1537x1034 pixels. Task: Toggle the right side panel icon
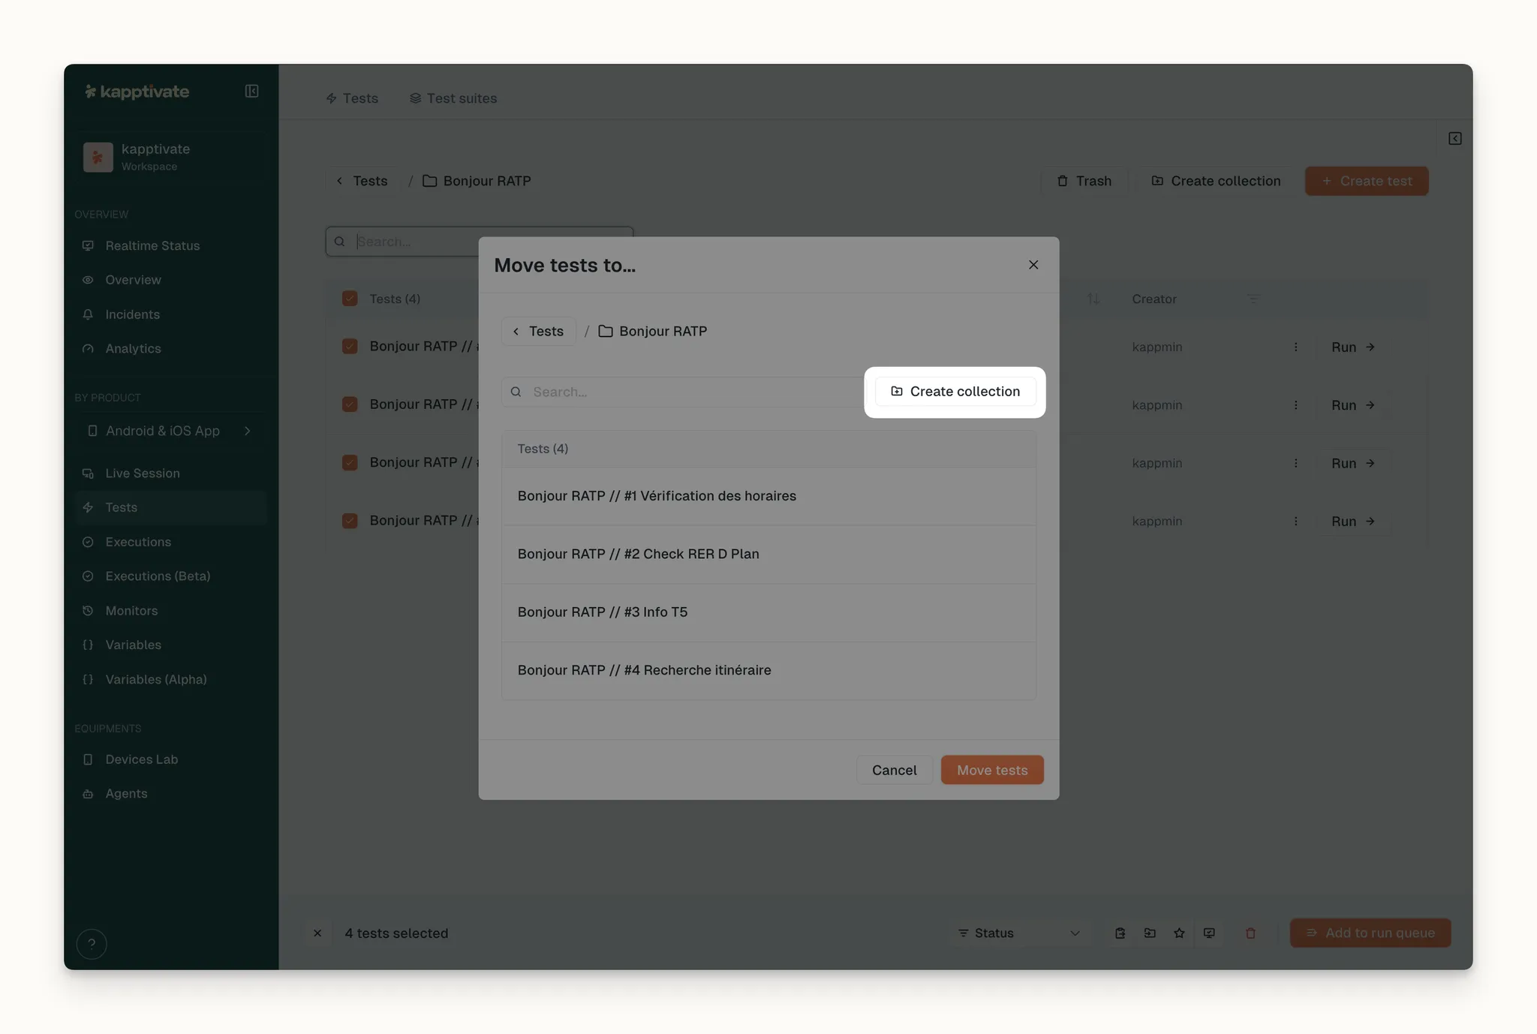[1454, 139]
